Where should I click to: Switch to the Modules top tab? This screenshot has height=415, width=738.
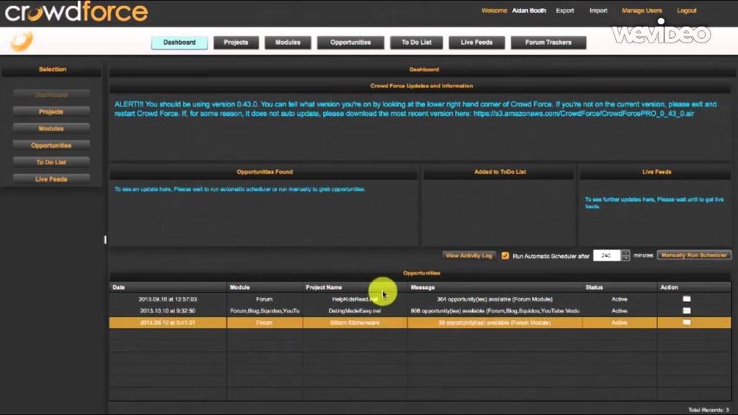288,43
